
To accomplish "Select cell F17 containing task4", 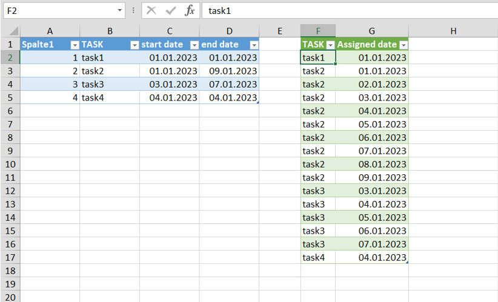I will [x=318, y=257].
